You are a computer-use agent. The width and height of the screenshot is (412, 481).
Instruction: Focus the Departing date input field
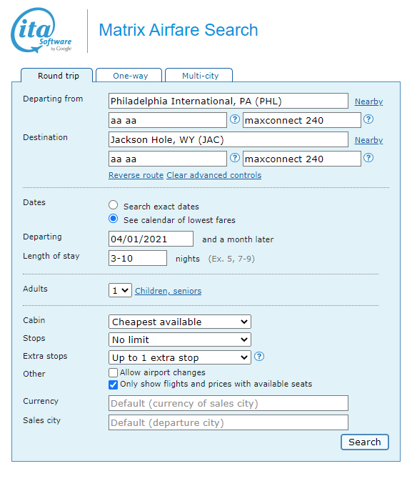(x=151, y=239)
